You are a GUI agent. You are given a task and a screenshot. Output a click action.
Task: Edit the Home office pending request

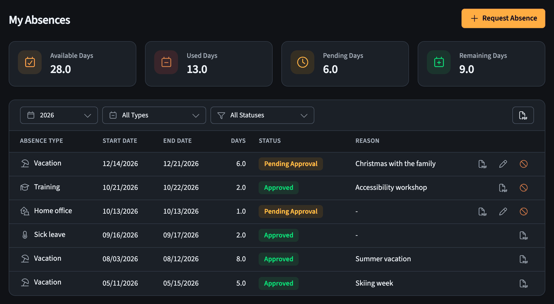tap(503, 212)
